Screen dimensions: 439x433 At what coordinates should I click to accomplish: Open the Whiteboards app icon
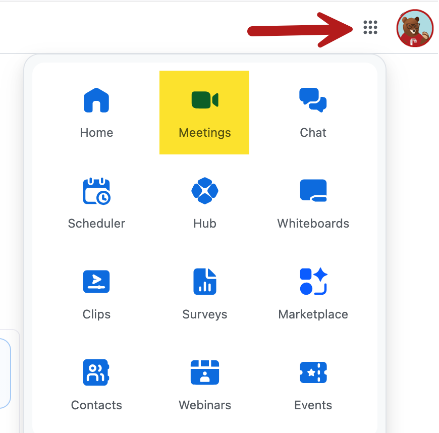pos(313,190)
